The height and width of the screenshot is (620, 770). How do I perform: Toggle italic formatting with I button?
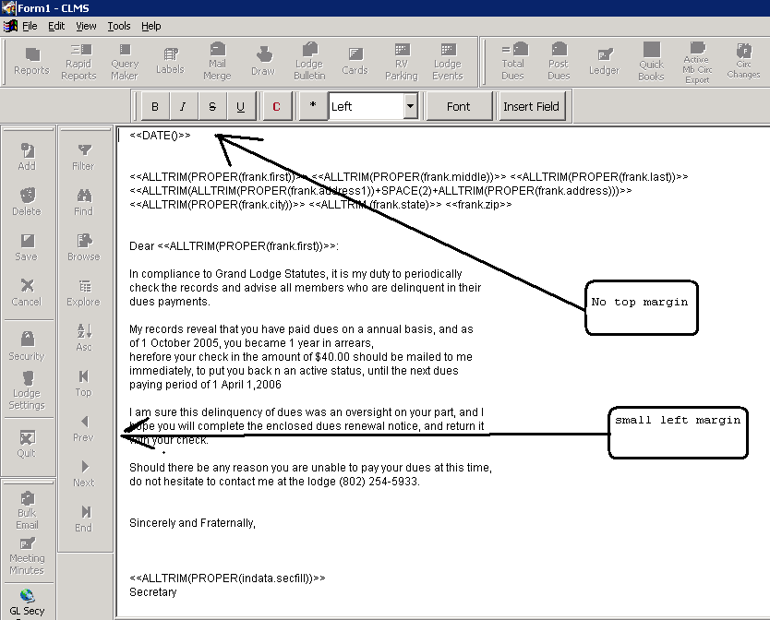tap(184, 107)
